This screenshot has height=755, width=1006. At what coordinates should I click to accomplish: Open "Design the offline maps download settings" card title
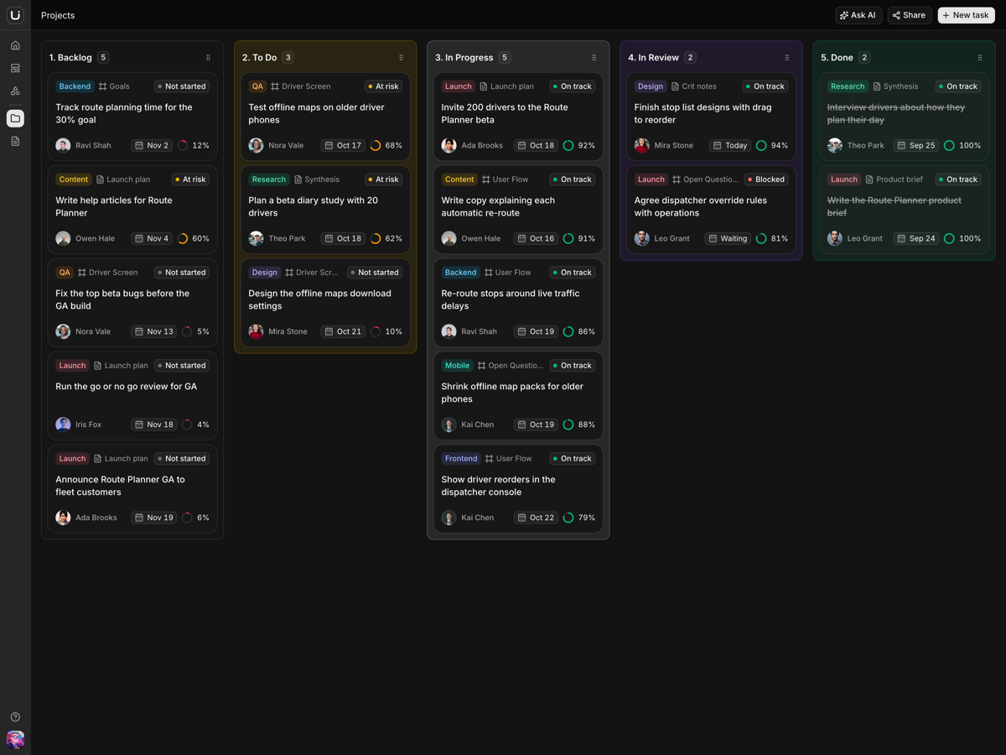point(319,299)
